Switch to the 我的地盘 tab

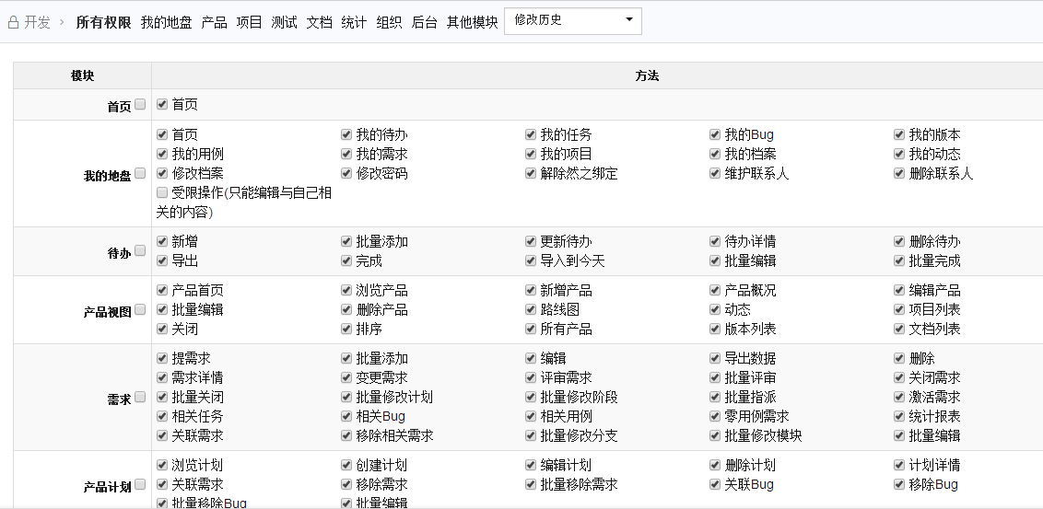point(166,22)
